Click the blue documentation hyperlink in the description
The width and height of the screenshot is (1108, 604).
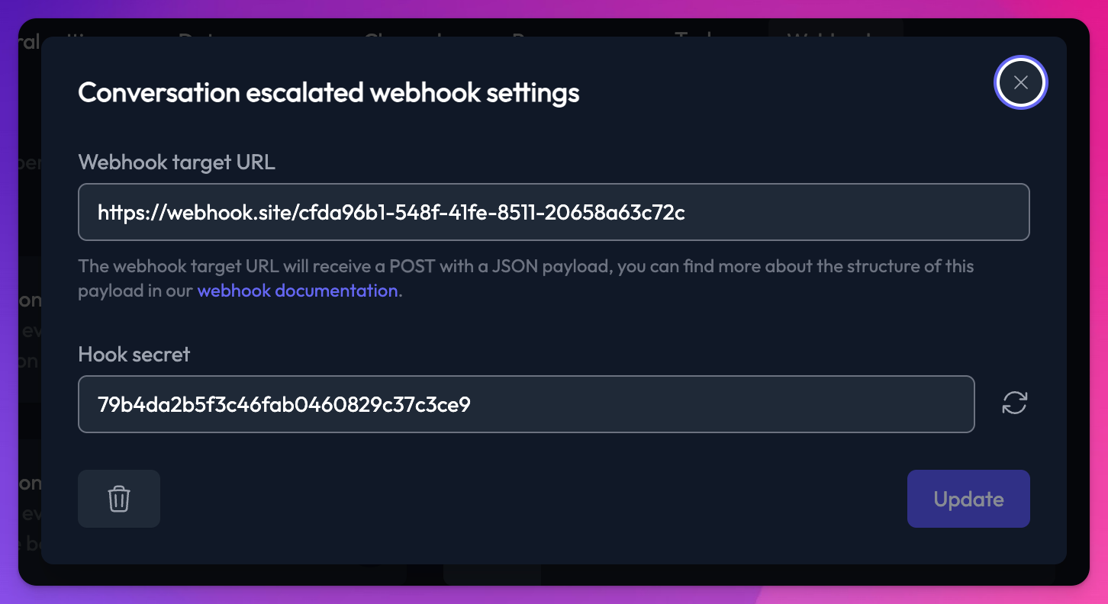tap(297, 291)
